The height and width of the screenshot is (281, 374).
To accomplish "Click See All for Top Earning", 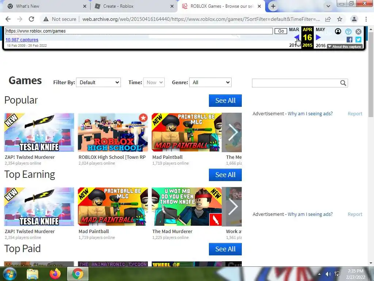I will click(x=225, y=175).
